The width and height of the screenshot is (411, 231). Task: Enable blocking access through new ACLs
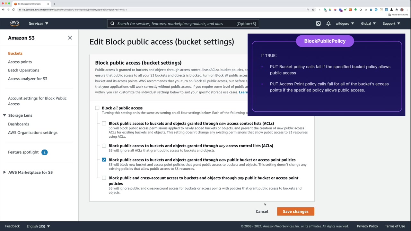[104, 124]
